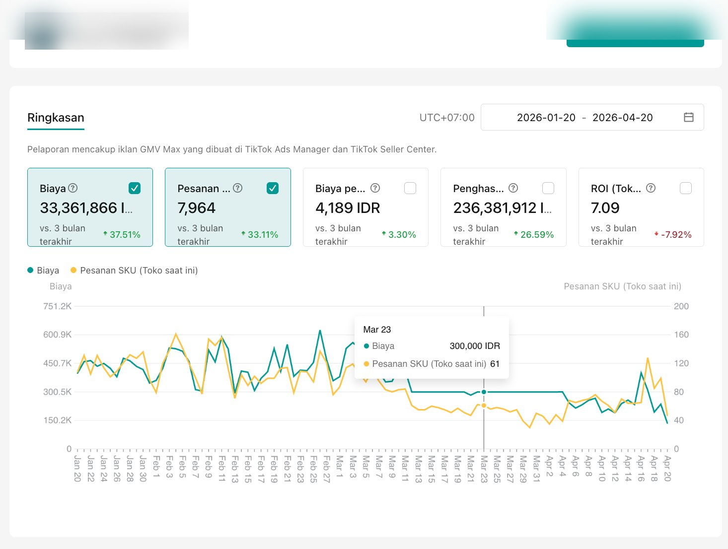
Task: Click the 26.59% change indicator
Action: pyautogui.click(x=534, y=234)
